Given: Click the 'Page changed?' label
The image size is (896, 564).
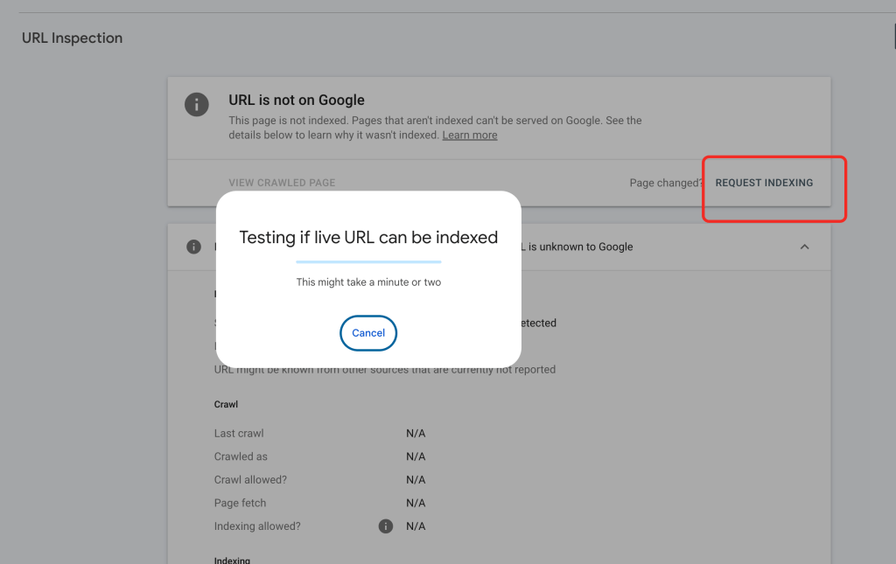Looking at the screenshot, I should (x=666, y=184).
